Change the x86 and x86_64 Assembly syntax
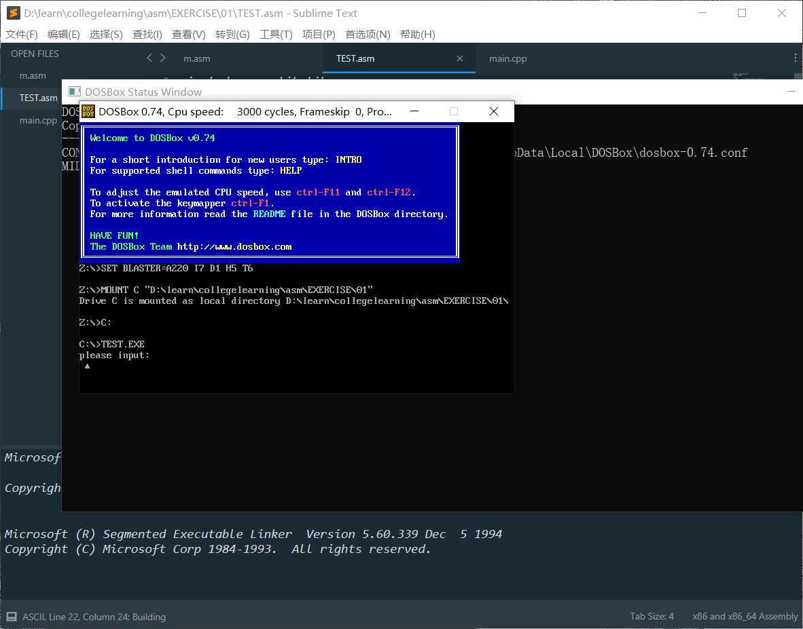 (745, 616)
